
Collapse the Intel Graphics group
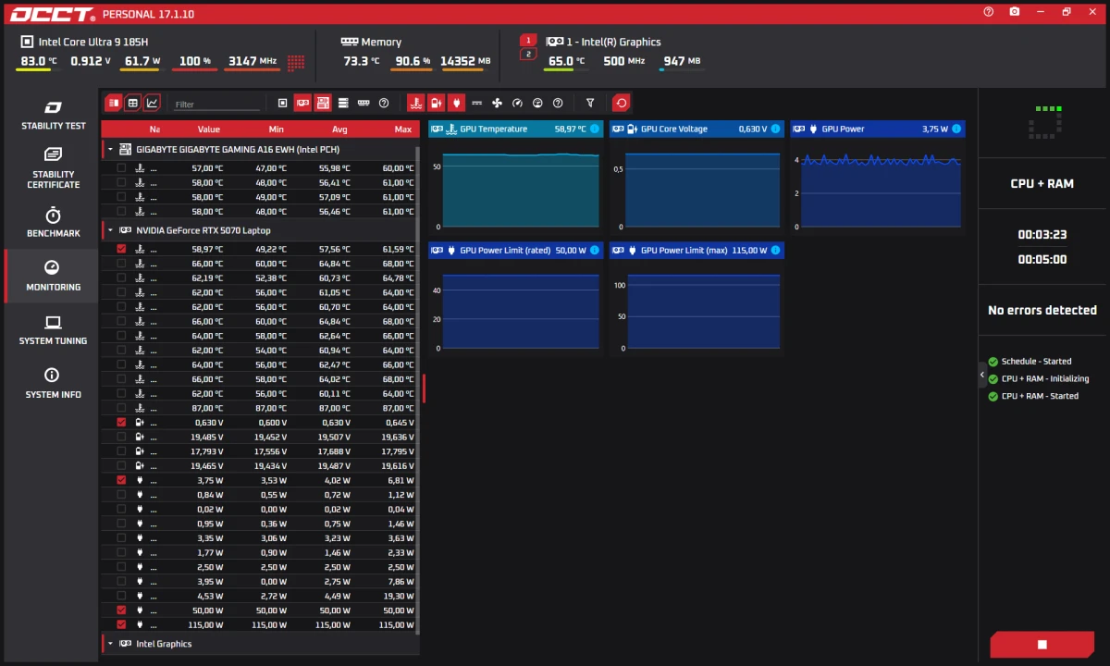[x=111, y=644]
